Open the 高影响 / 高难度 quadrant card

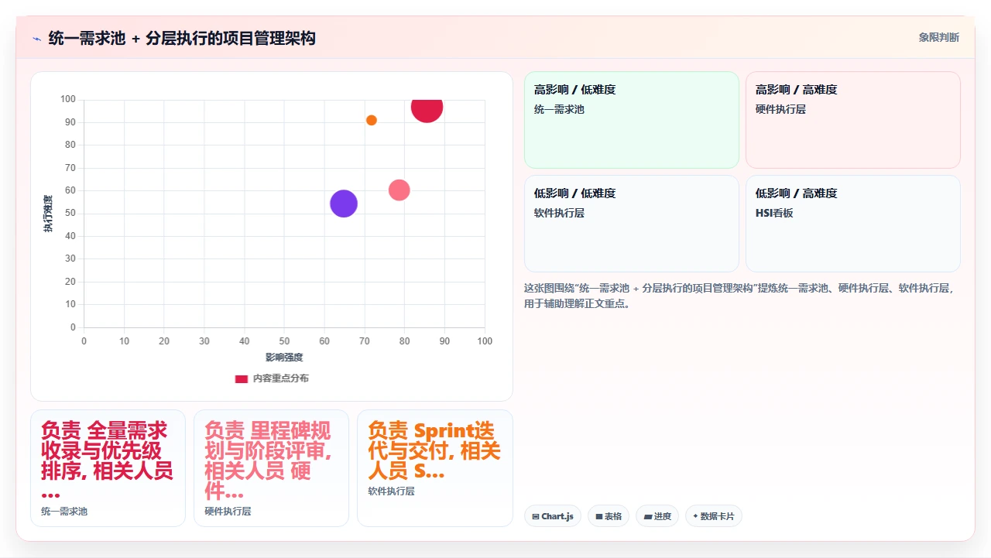(852, 120)
